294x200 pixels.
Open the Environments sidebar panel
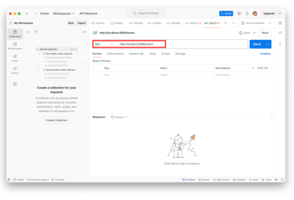point(15,46)
